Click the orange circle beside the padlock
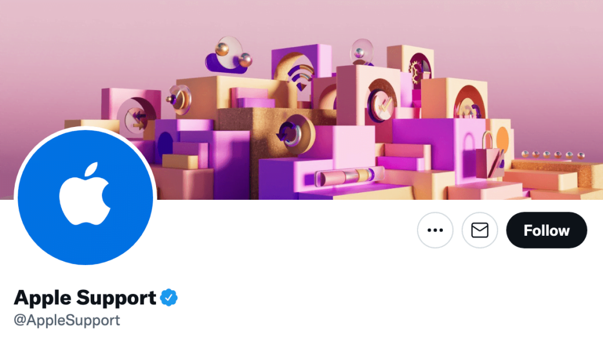The height and width of the screenshot is (348, 603). 502,140
